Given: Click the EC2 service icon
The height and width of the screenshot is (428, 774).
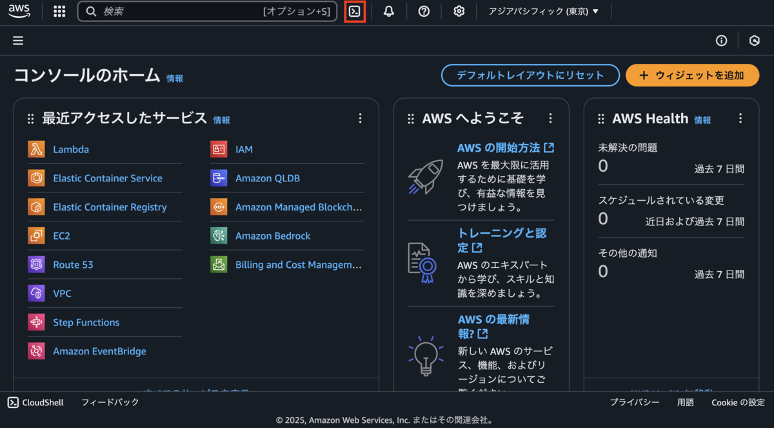Looking at the screenshot, I should point(36,236).
